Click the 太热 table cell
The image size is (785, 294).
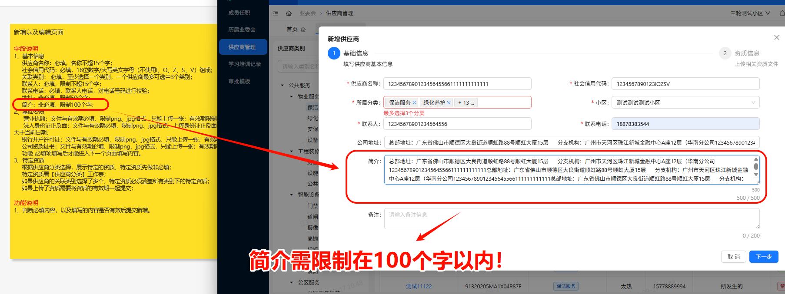tap(626, 287)
